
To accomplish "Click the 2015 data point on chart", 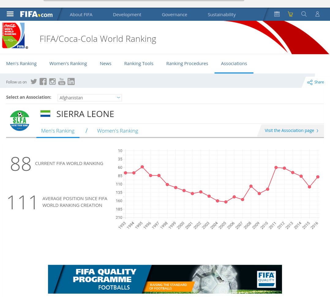I will 309,187.
